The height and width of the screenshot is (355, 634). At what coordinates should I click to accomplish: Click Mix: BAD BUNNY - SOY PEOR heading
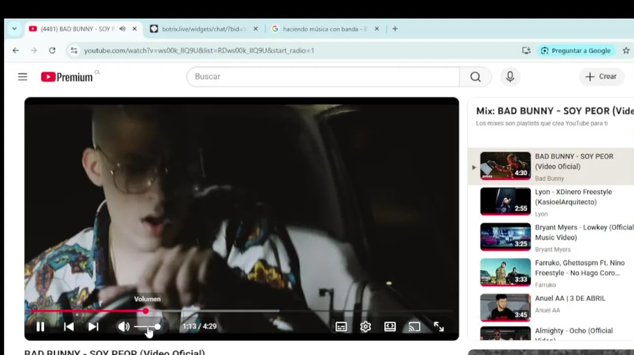555,111
